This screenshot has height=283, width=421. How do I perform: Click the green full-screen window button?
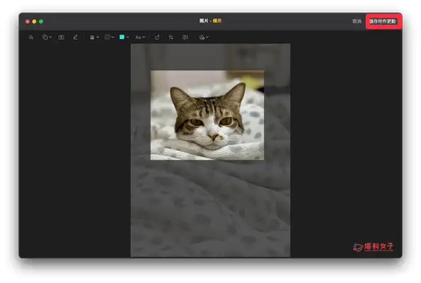point(41,21)
